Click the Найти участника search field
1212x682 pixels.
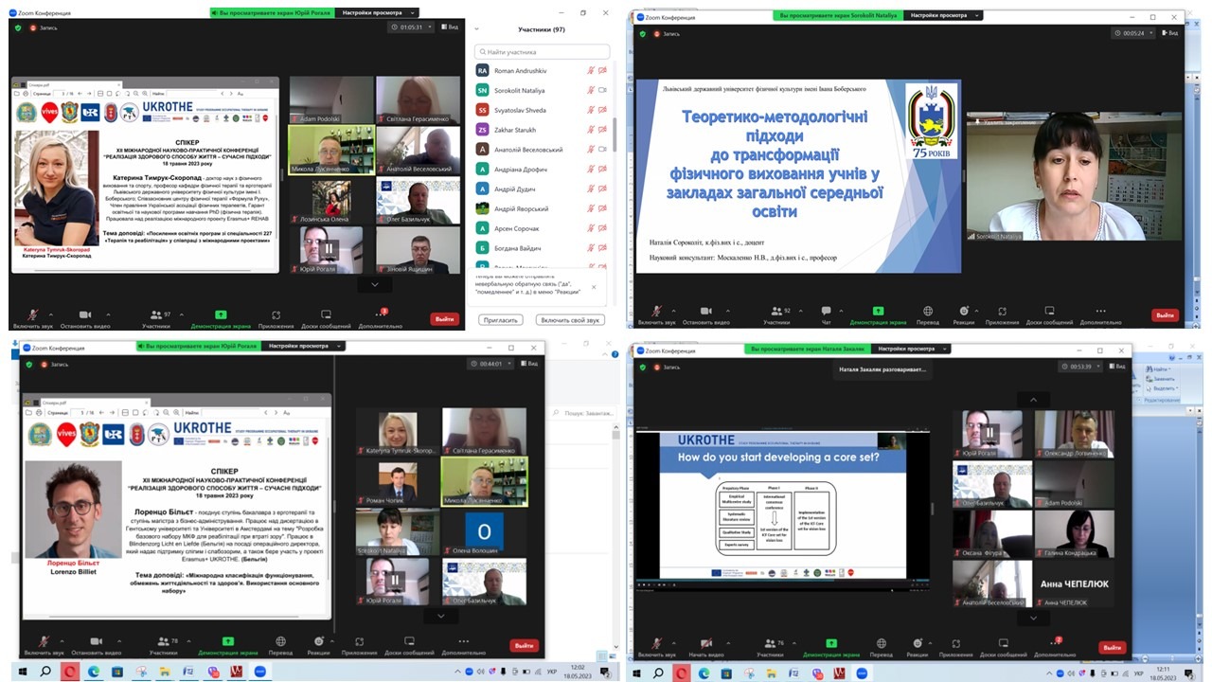[x=543, y=52]
